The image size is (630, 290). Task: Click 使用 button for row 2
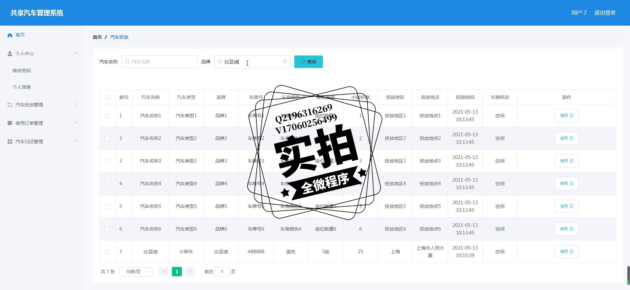pos(567,138)
